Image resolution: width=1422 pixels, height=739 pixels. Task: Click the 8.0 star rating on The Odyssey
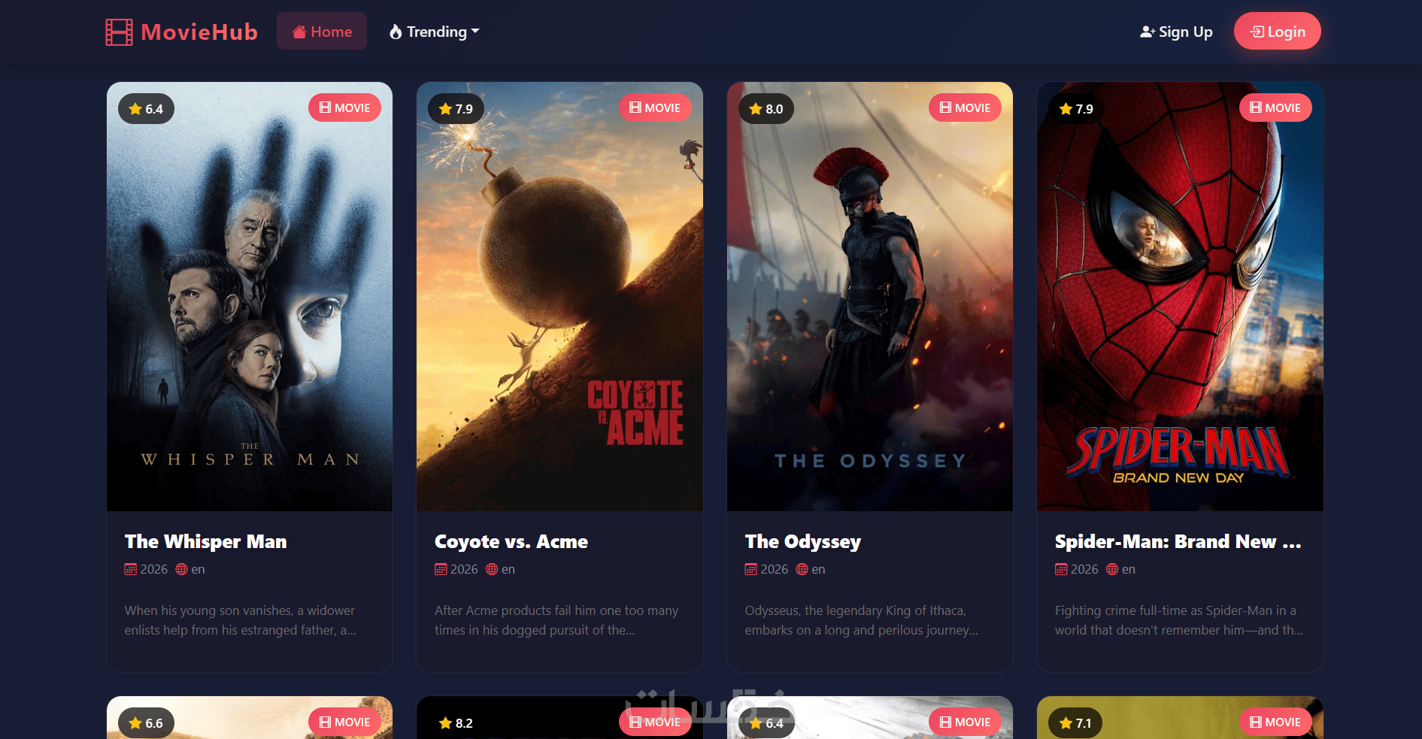point(766,109)
